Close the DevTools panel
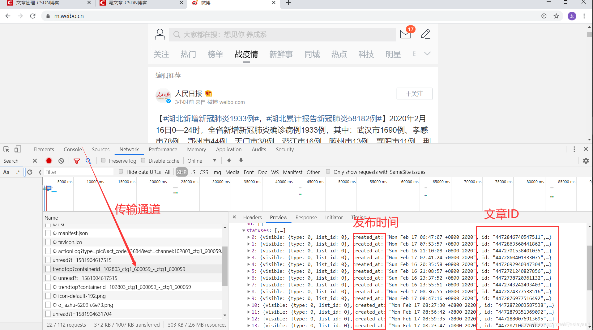This screenshot has width=593, height=330. pyautogui.click(x=586, y=149)
